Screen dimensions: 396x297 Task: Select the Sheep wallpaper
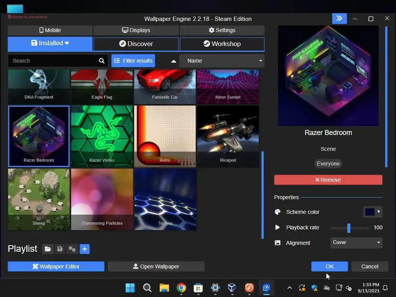point(39,200)
